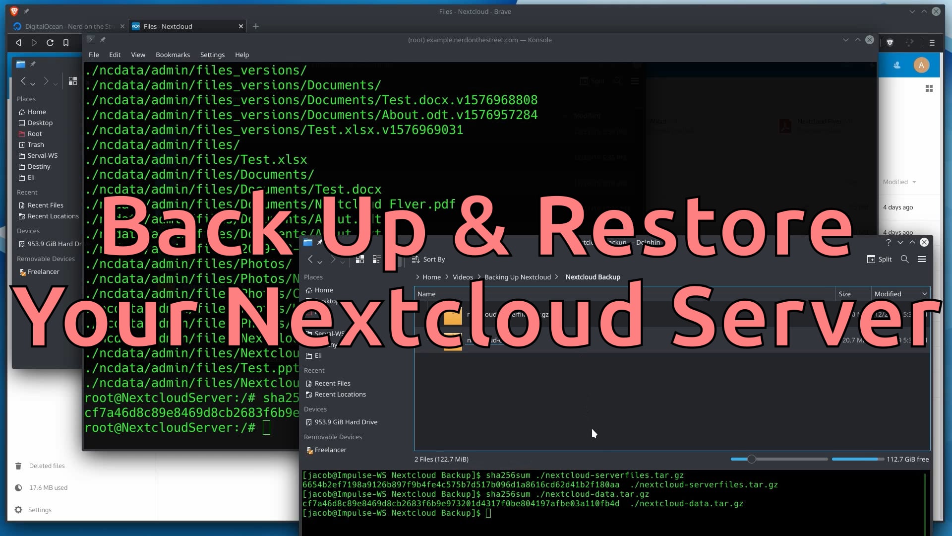Image resolution: width=952 pixels, height=536 pixels.
Task: Go back in Nextcloud Backup Dolphin
Action: pos(310,259)
